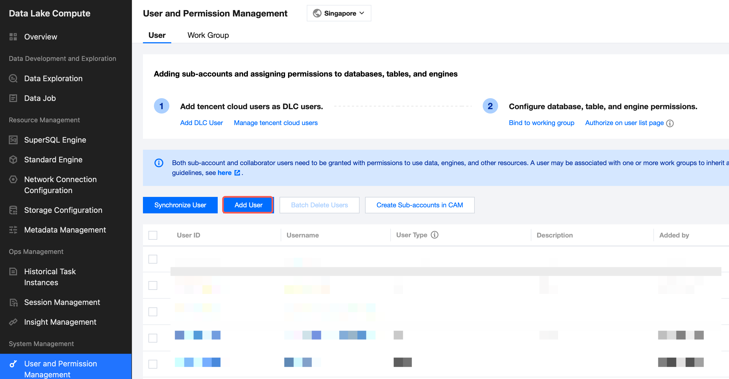Open the Manage tencent cloud users link
This screenshot has height=379, width=729.
(x=276, y=123)
